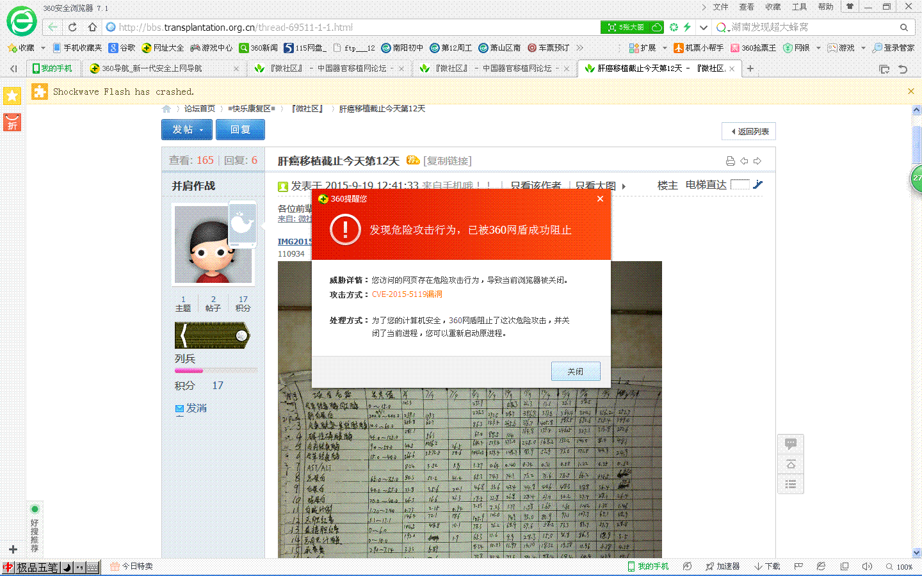Click the 今日特卖 status bar item
922x576 pixels.
point(132,566)
